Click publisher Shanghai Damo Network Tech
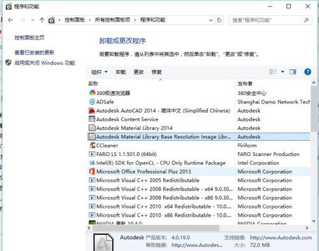 (274, 102)
